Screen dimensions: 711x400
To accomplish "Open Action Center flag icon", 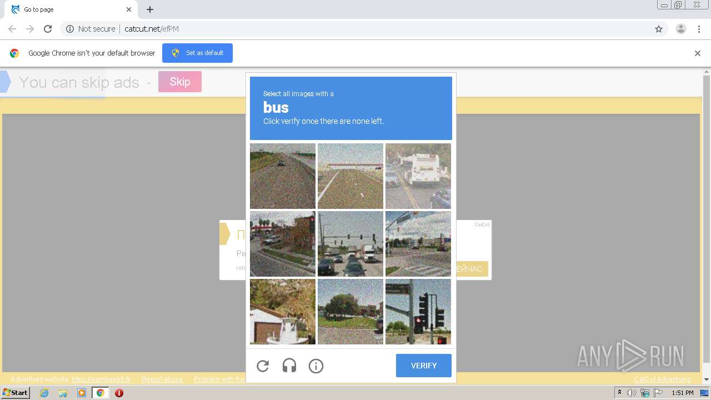I will click(658, 393).
